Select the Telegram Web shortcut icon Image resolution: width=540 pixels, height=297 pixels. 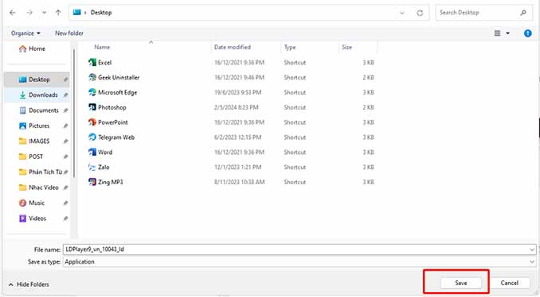click(x=92, y=137)
